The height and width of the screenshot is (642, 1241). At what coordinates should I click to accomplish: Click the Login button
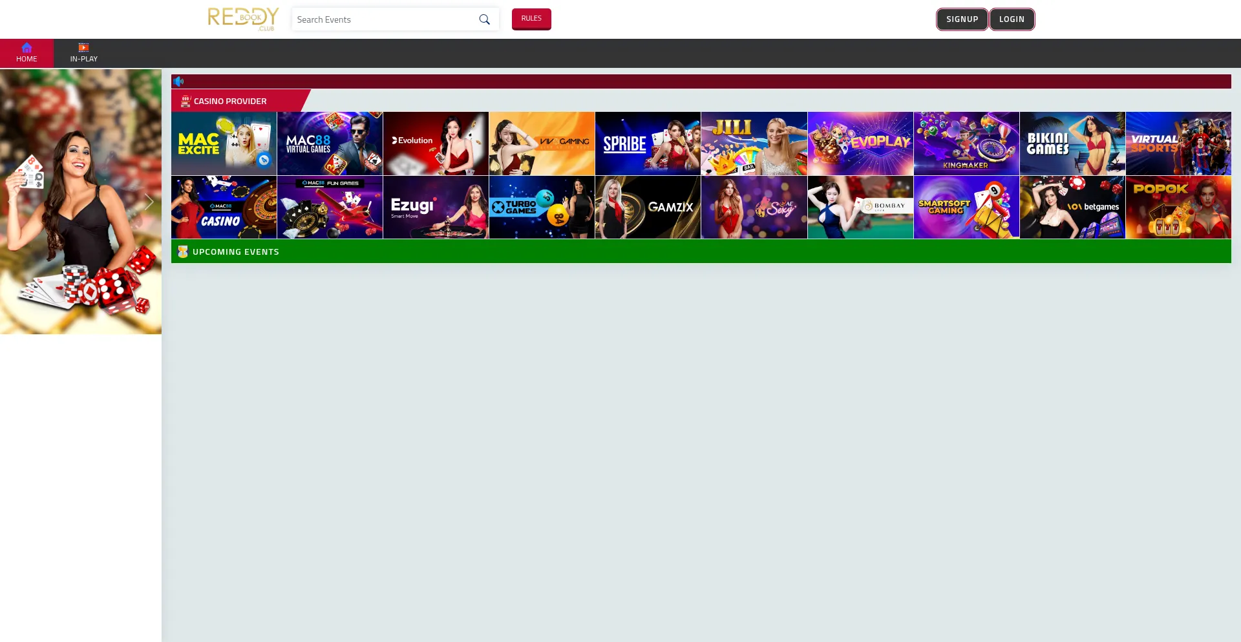pyautogui.click(x=1012, y=19)
